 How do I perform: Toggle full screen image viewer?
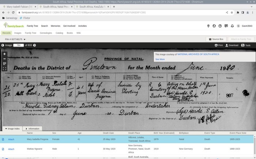tap(4, 69)
